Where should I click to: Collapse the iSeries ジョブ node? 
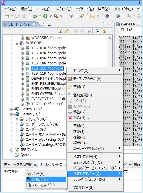(x=12, y=115)
